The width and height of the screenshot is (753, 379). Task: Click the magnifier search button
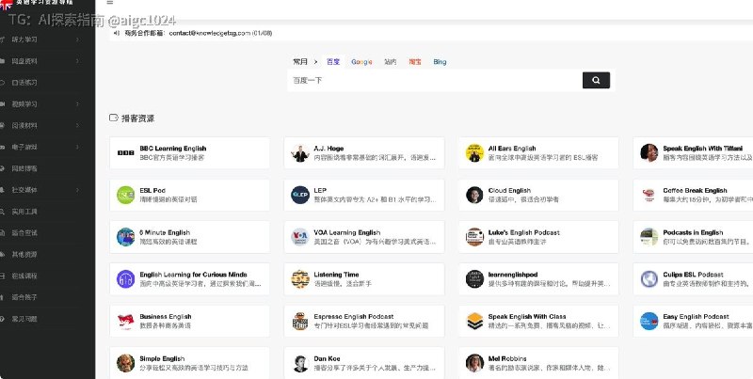pos(596,80)
